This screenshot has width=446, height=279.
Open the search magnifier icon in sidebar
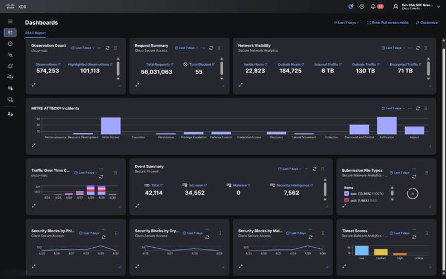(x=10, y=55)
